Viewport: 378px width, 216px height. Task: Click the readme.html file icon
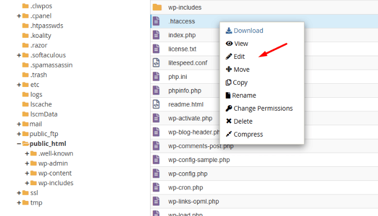coord(157,104)
